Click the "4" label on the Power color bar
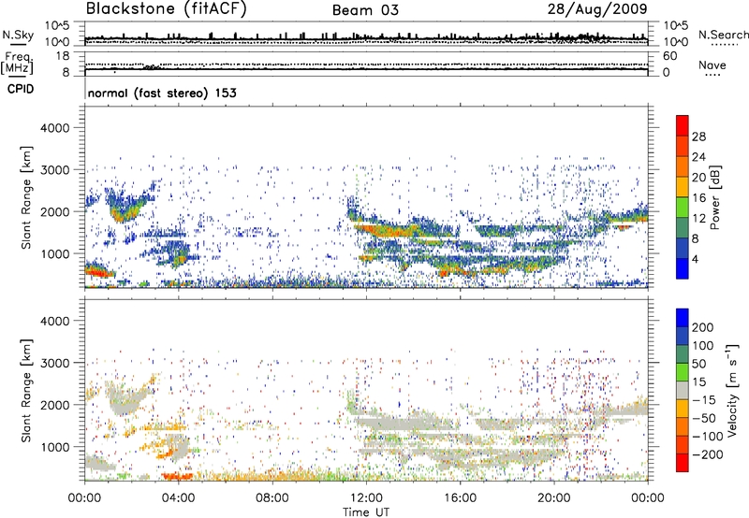This screenshot has width=749, height=518. pyautogui.click(x=695, y=259)
